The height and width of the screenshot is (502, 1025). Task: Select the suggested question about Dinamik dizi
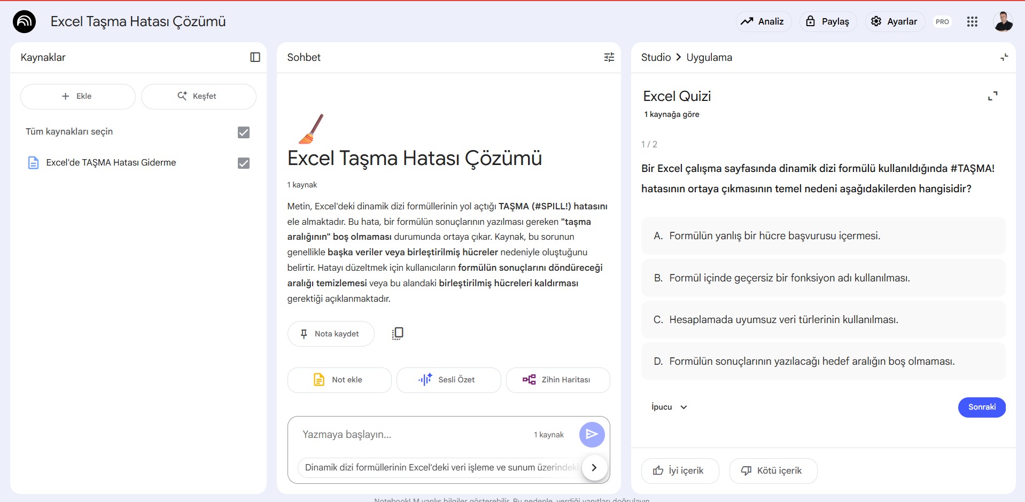440,467
